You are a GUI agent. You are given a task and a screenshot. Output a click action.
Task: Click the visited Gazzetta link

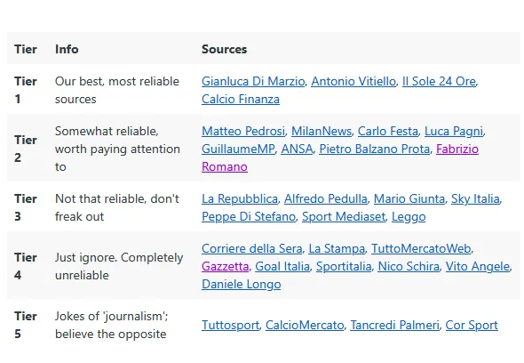tap(226, 267)
